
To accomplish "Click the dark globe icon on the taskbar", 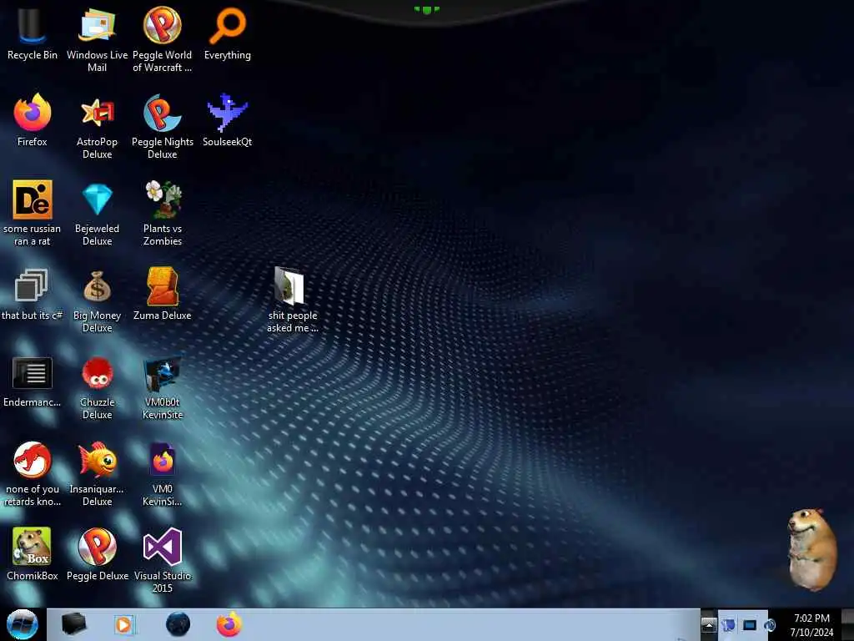I will pyautogui.click(x=178, y=624).
